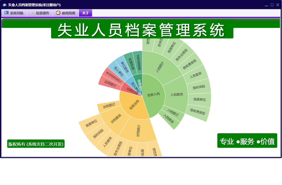The height and width of the screenshot is (185, 282).
Task: Open the 系统导航 tab
Action: 14,13
